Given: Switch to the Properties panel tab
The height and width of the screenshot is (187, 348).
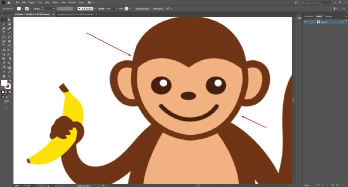Looking at the screenshot, I should (308, 16).
